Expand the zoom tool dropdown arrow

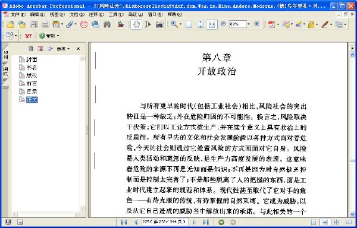click(180, 24)
